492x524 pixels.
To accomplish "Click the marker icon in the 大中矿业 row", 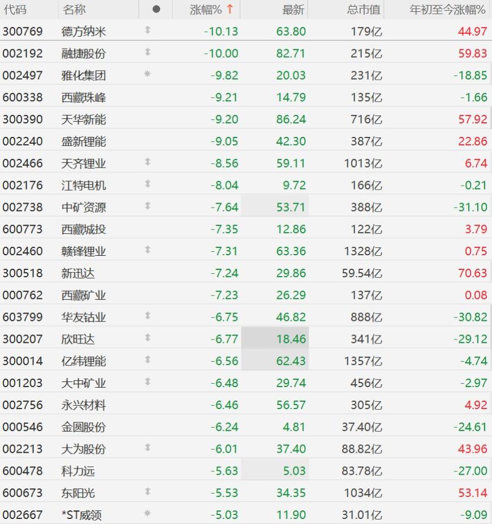I will click(148, 381).
